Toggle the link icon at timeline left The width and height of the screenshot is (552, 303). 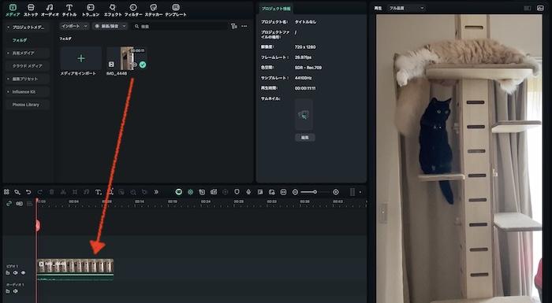tap(9, 204)
